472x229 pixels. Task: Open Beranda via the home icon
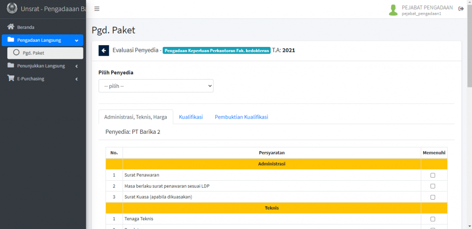point(11,27)
